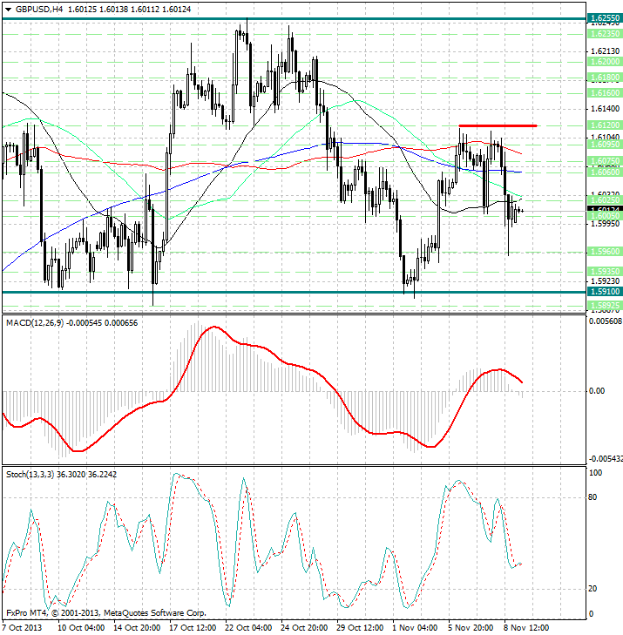This screenshot has width=623, height=635.
Task: Click the red MACD signal line peak
Action: [213, 328]
